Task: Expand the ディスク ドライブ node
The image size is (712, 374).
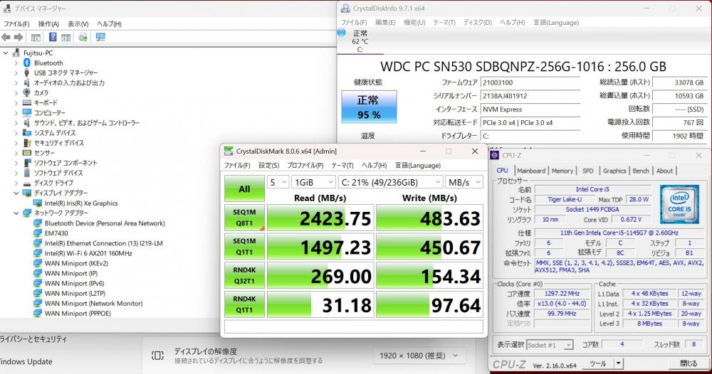Action: pos(16,183)
